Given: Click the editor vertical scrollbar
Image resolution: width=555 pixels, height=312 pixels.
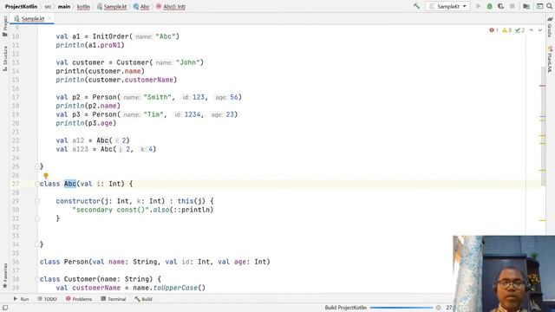Looking at the screenshot, I should (543, 127).
